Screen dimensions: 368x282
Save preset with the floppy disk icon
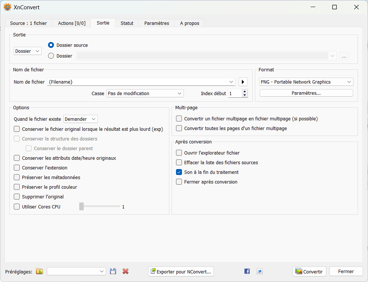(113, 271)
